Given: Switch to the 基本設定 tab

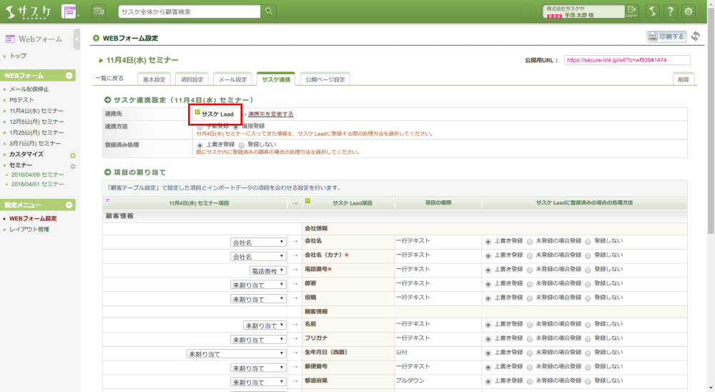Looking at the screenshot, I should point(154,79).
